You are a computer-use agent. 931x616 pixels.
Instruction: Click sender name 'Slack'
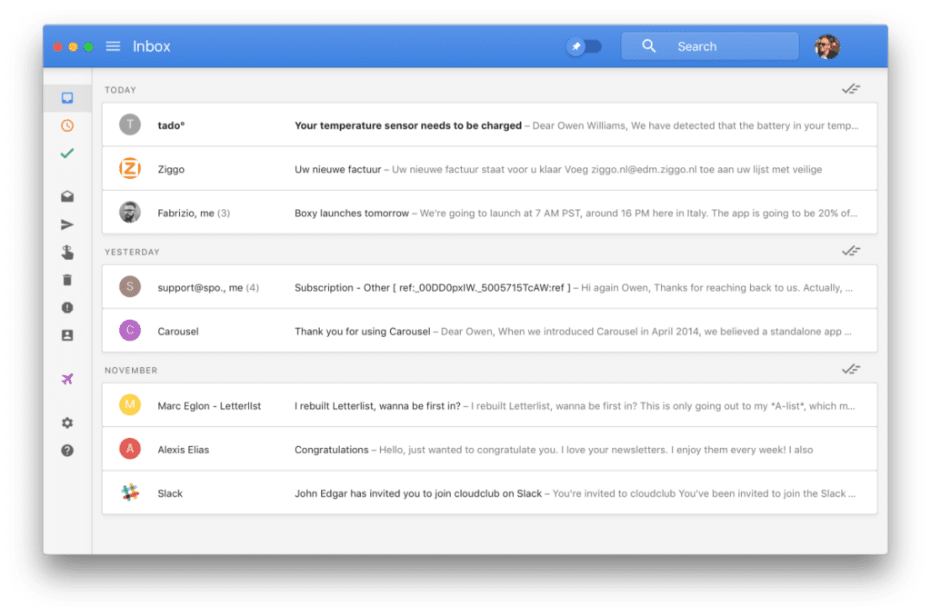[x=170, y=493]
